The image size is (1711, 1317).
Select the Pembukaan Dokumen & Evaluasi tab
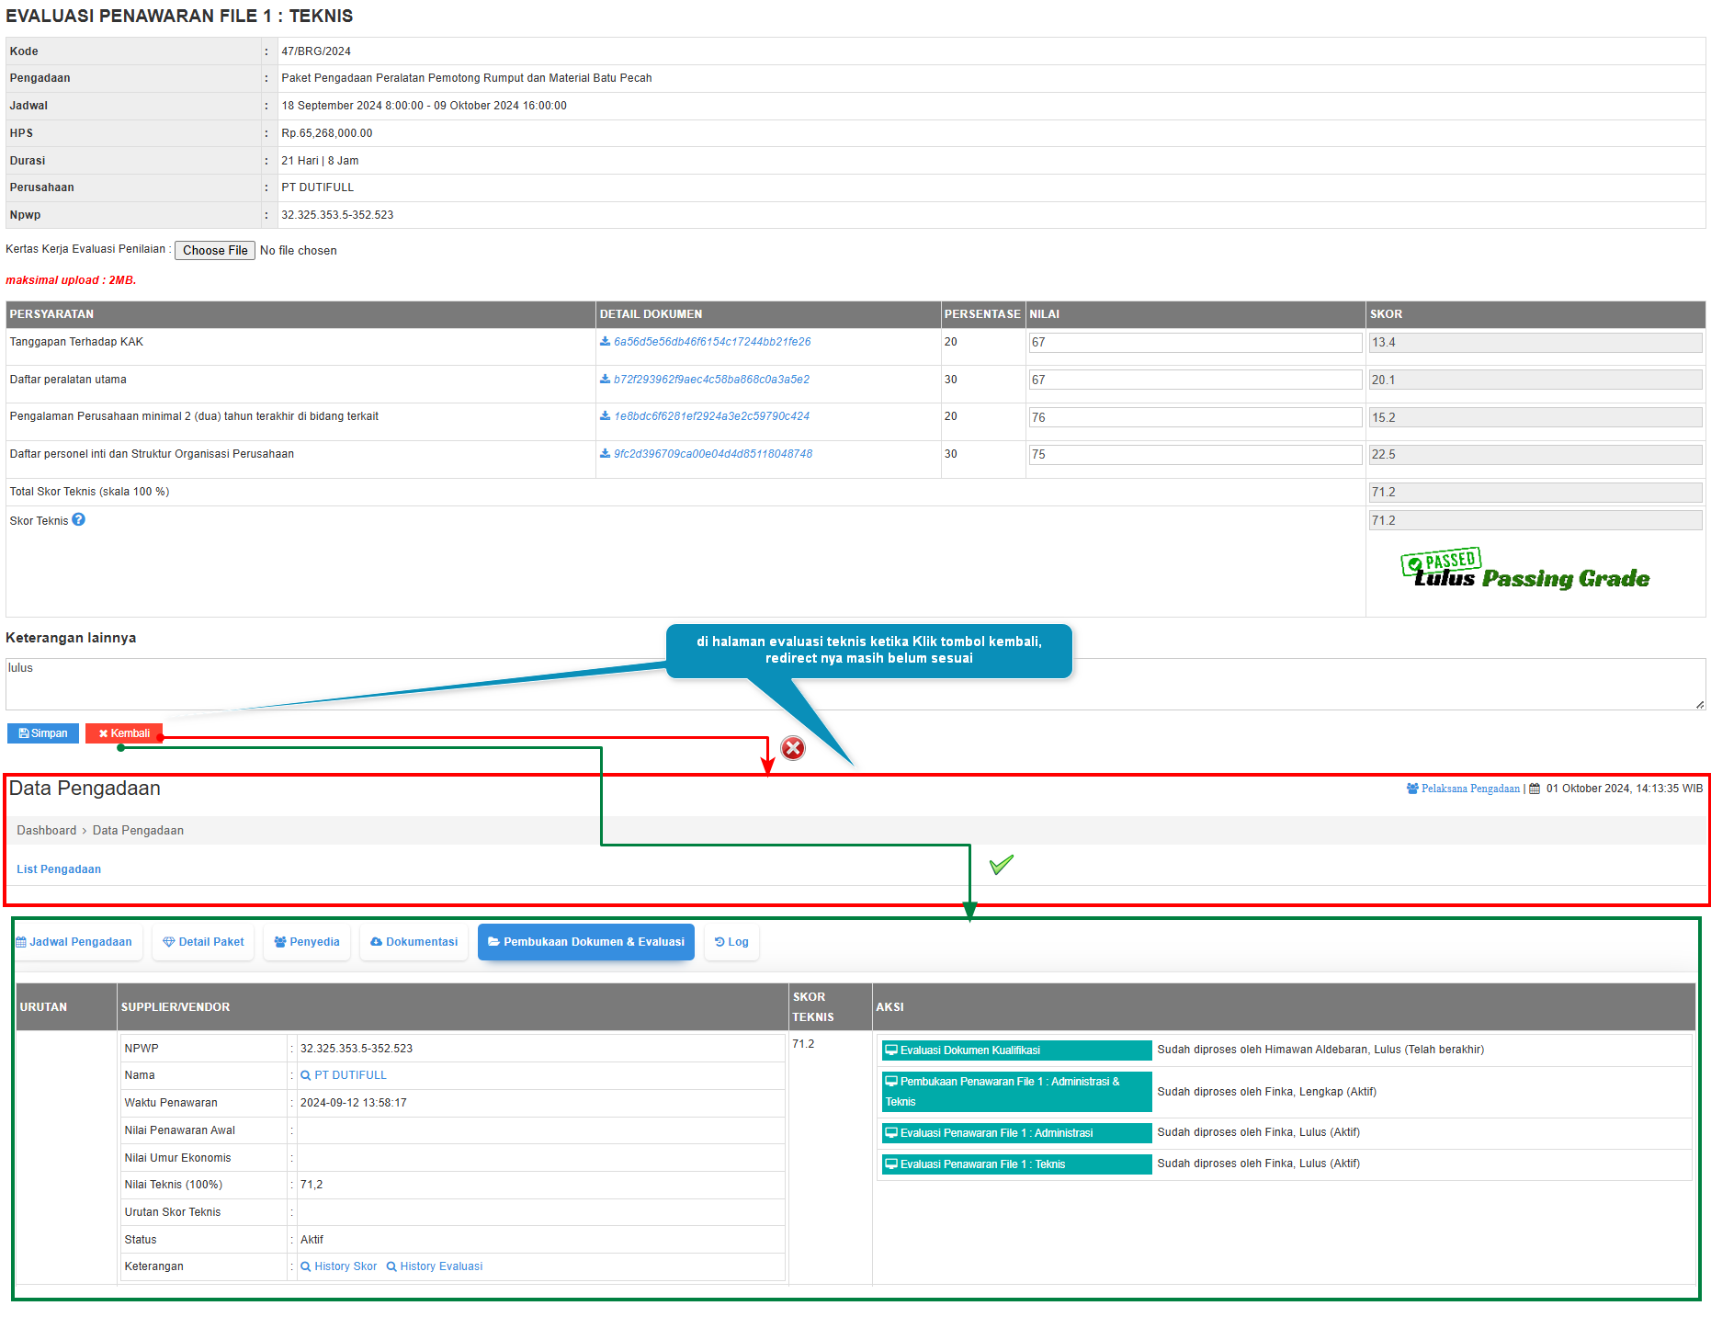pos(585,942)
